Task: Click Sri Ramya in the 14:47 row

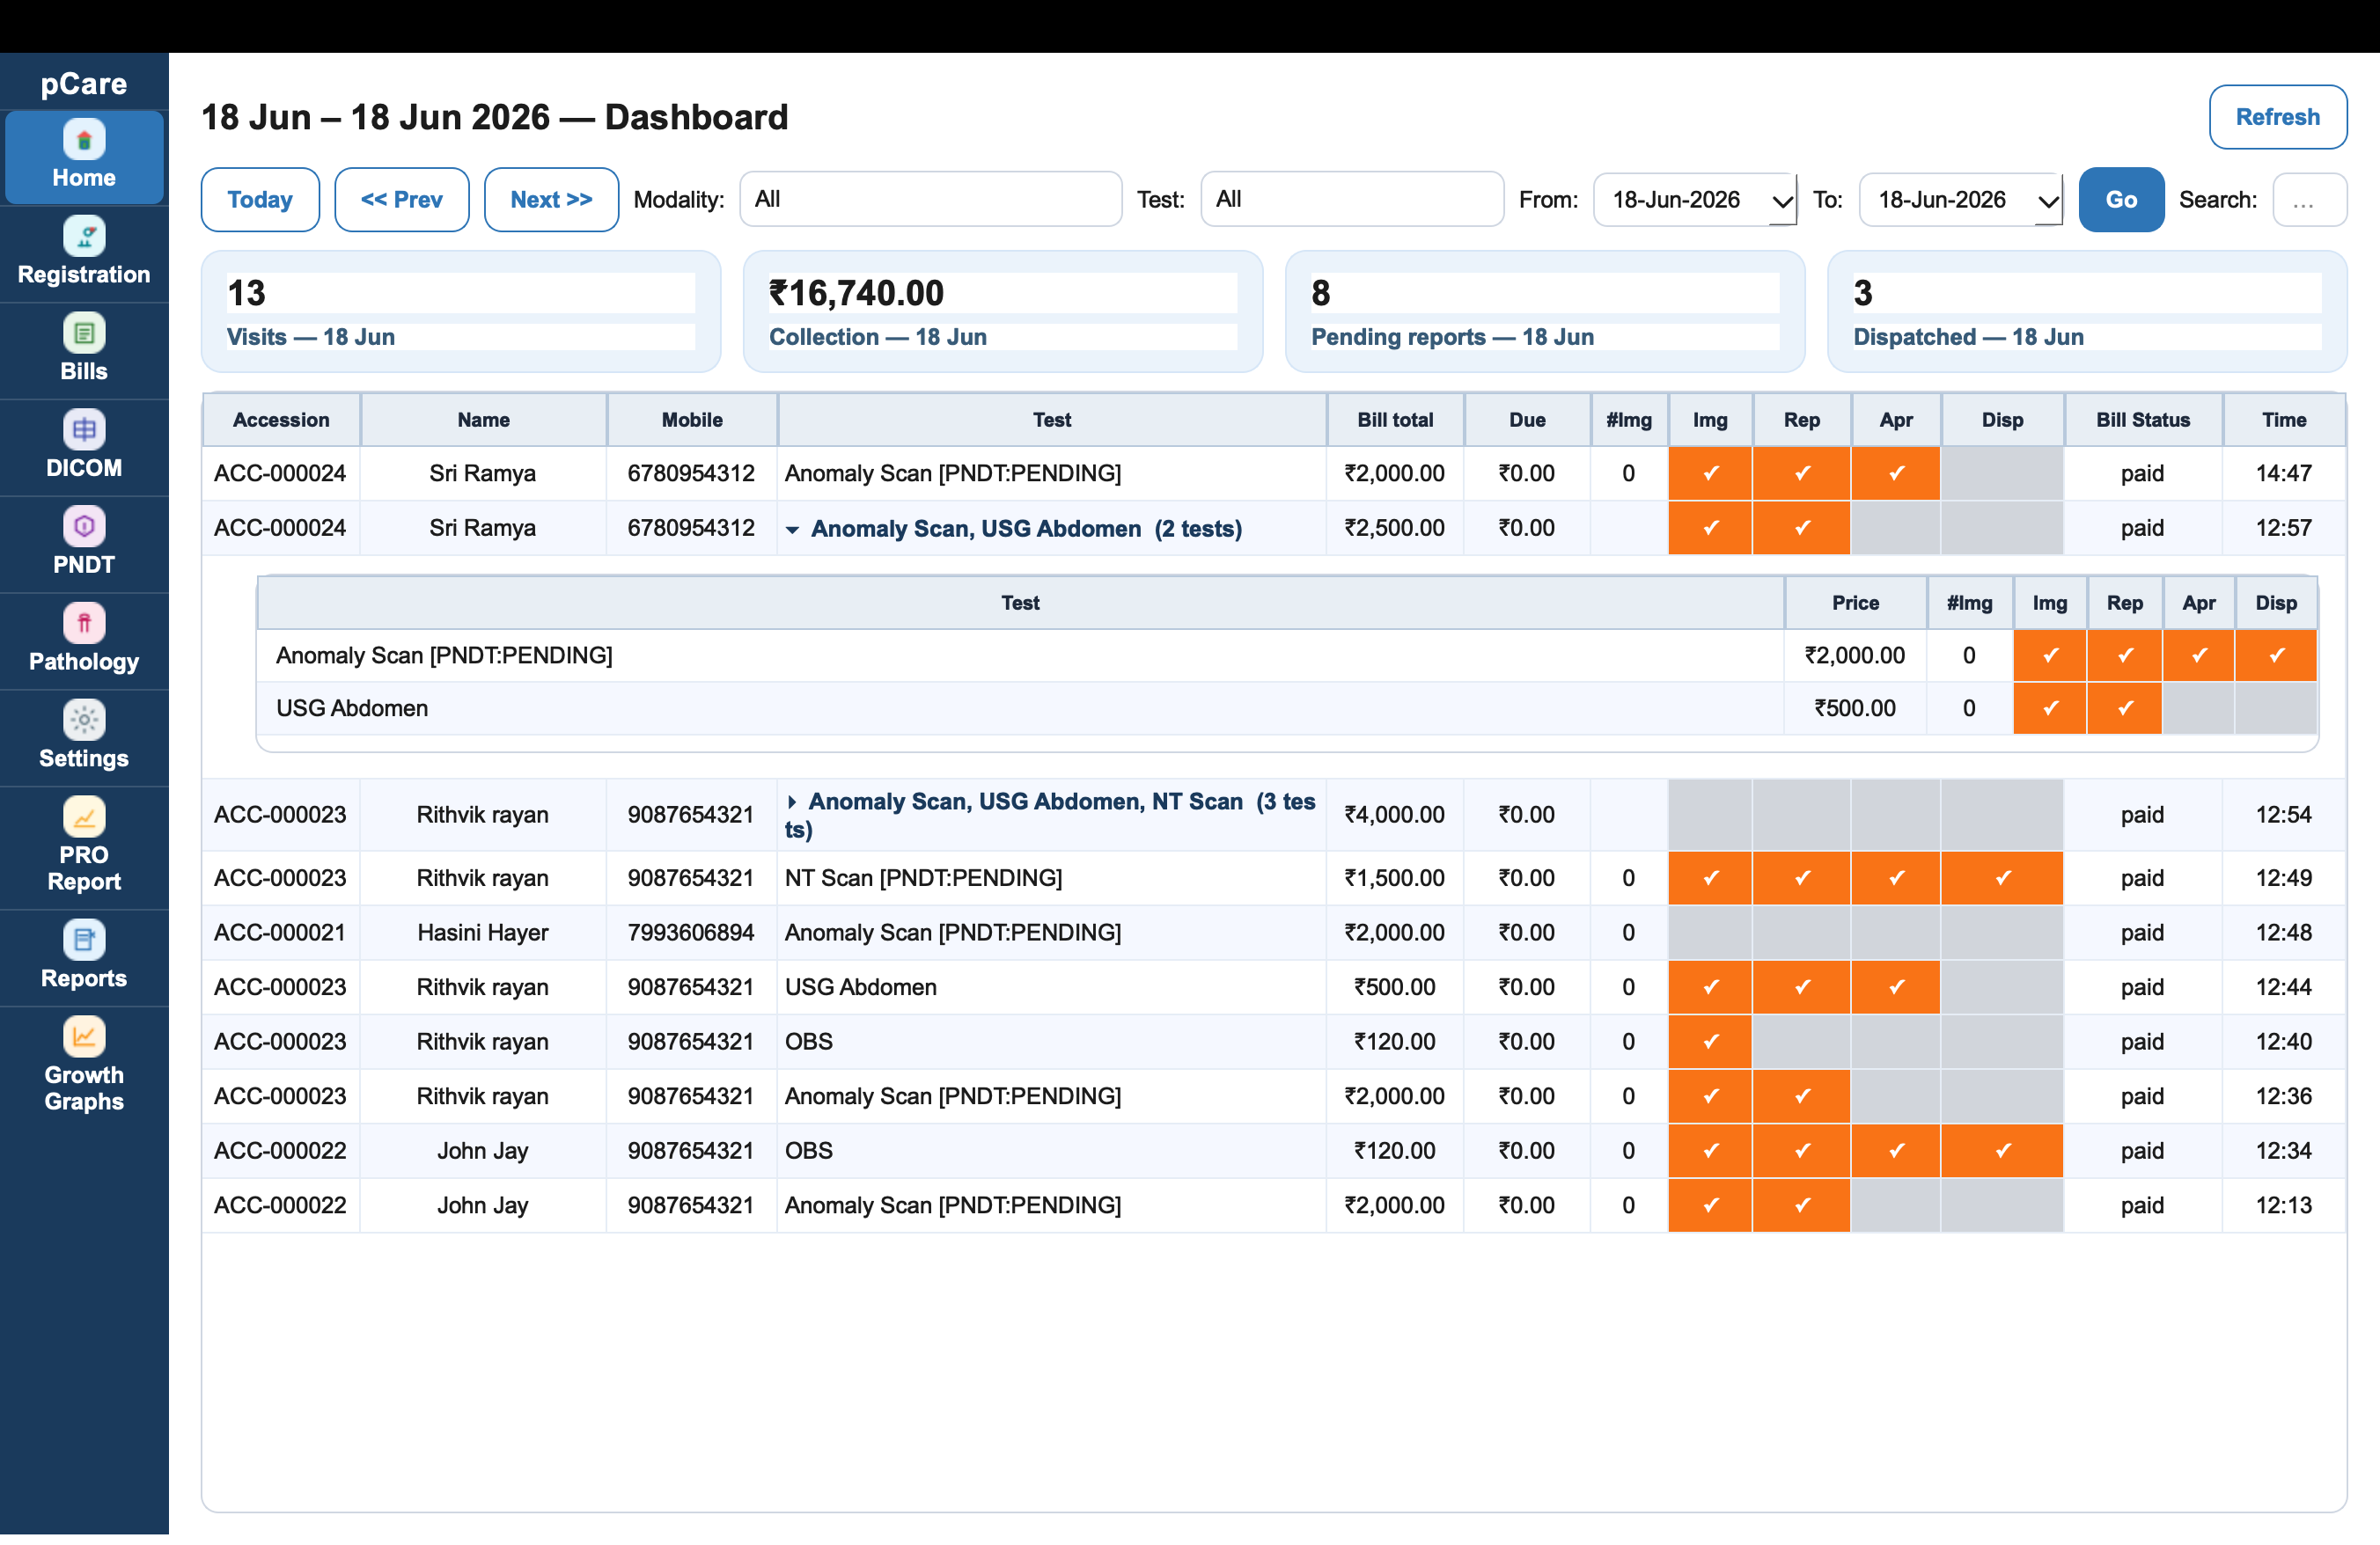Action: [x=483, y=473]
